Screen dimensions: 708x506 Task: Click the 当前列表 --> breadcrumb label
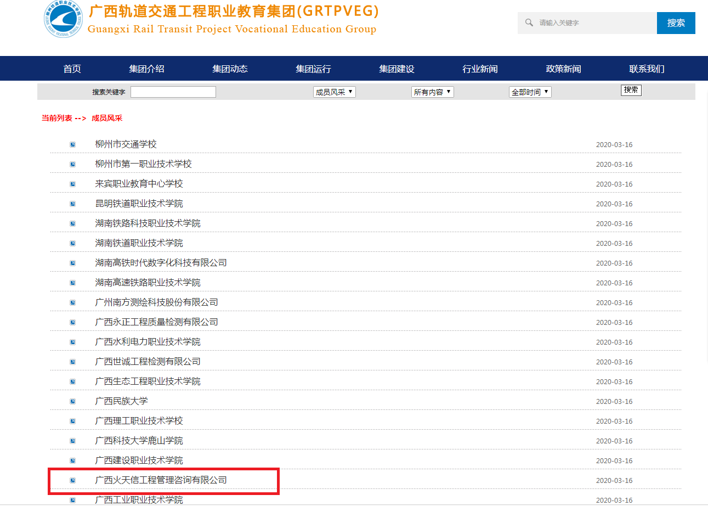[64, 118]
